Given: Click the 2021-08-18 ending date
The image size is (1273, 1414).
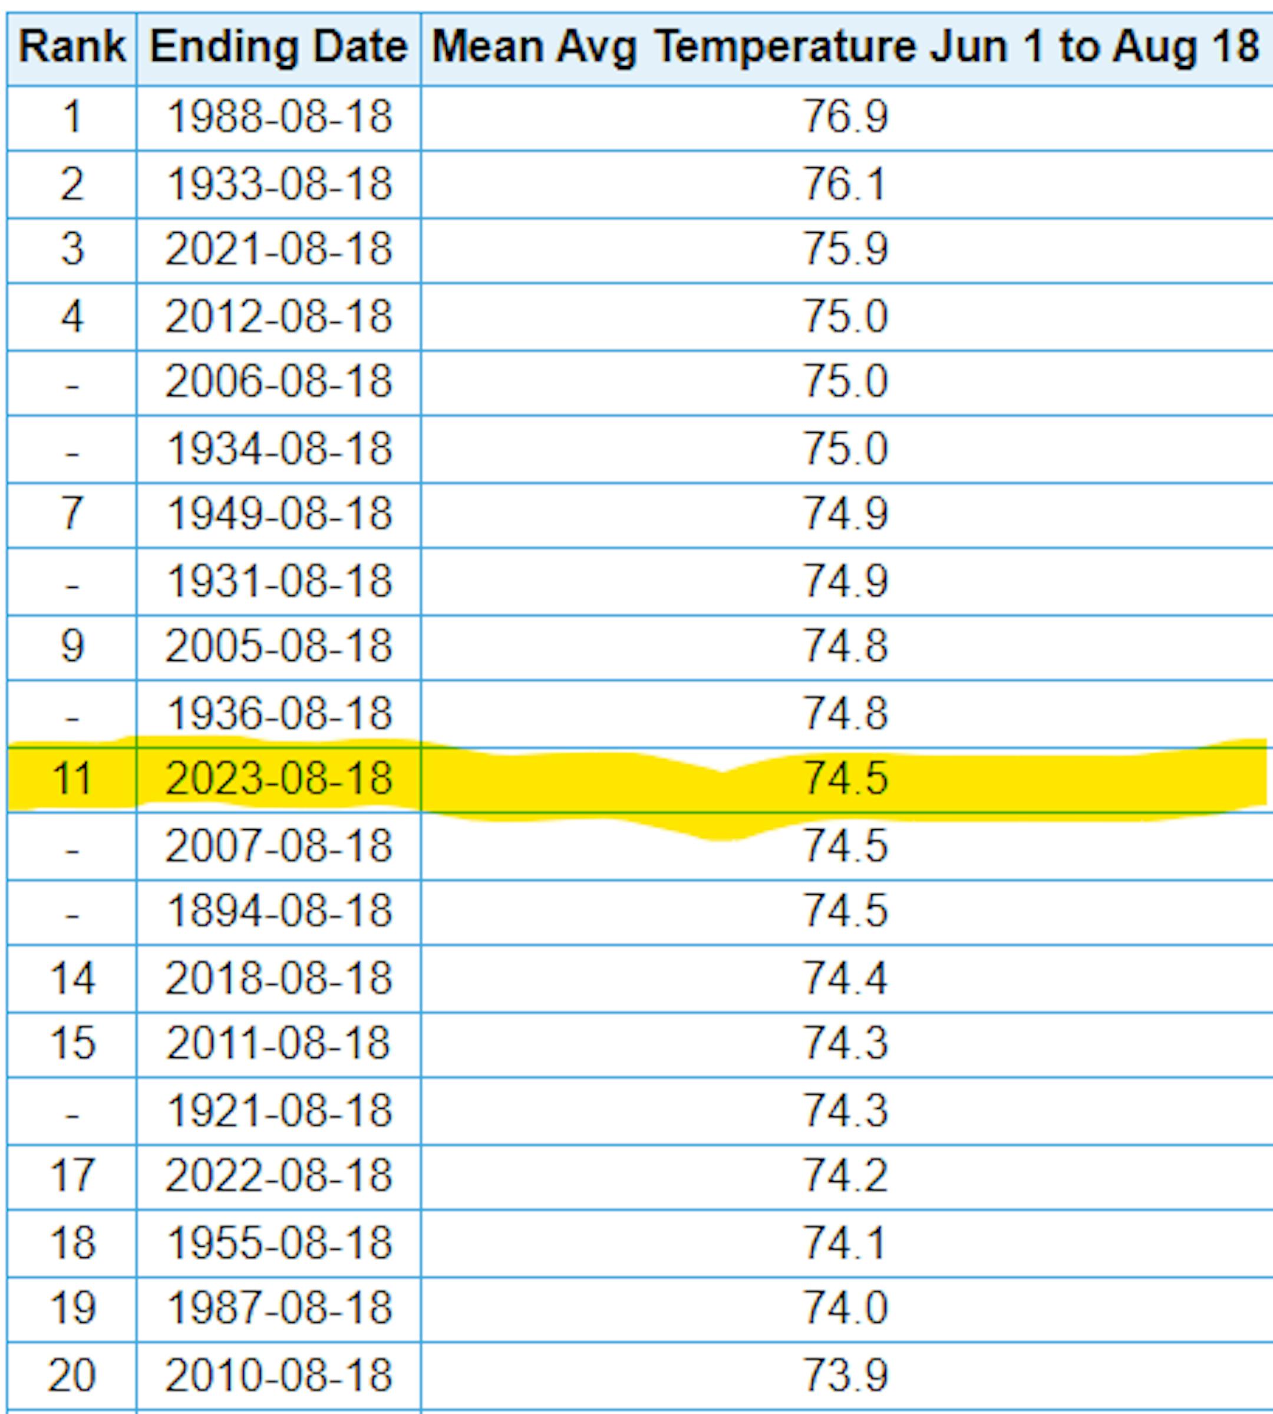Looking at the screenshot, I should (x=278, y=249).
